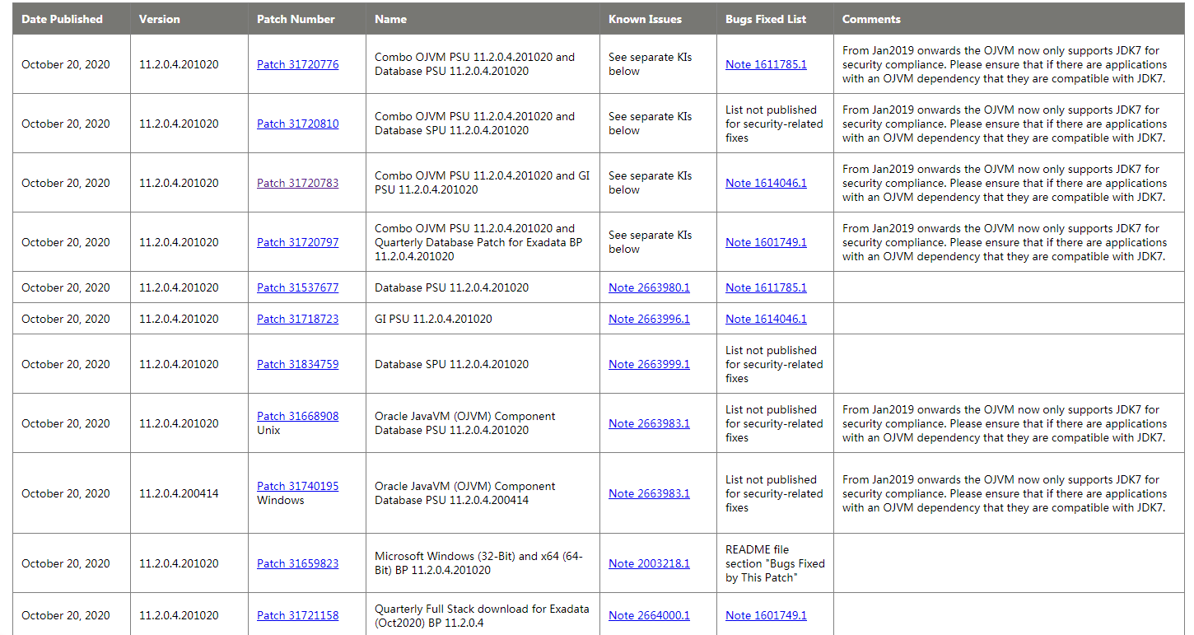Open known issues Note 2663999.1

pyautogui.click(x=649, y=364)
